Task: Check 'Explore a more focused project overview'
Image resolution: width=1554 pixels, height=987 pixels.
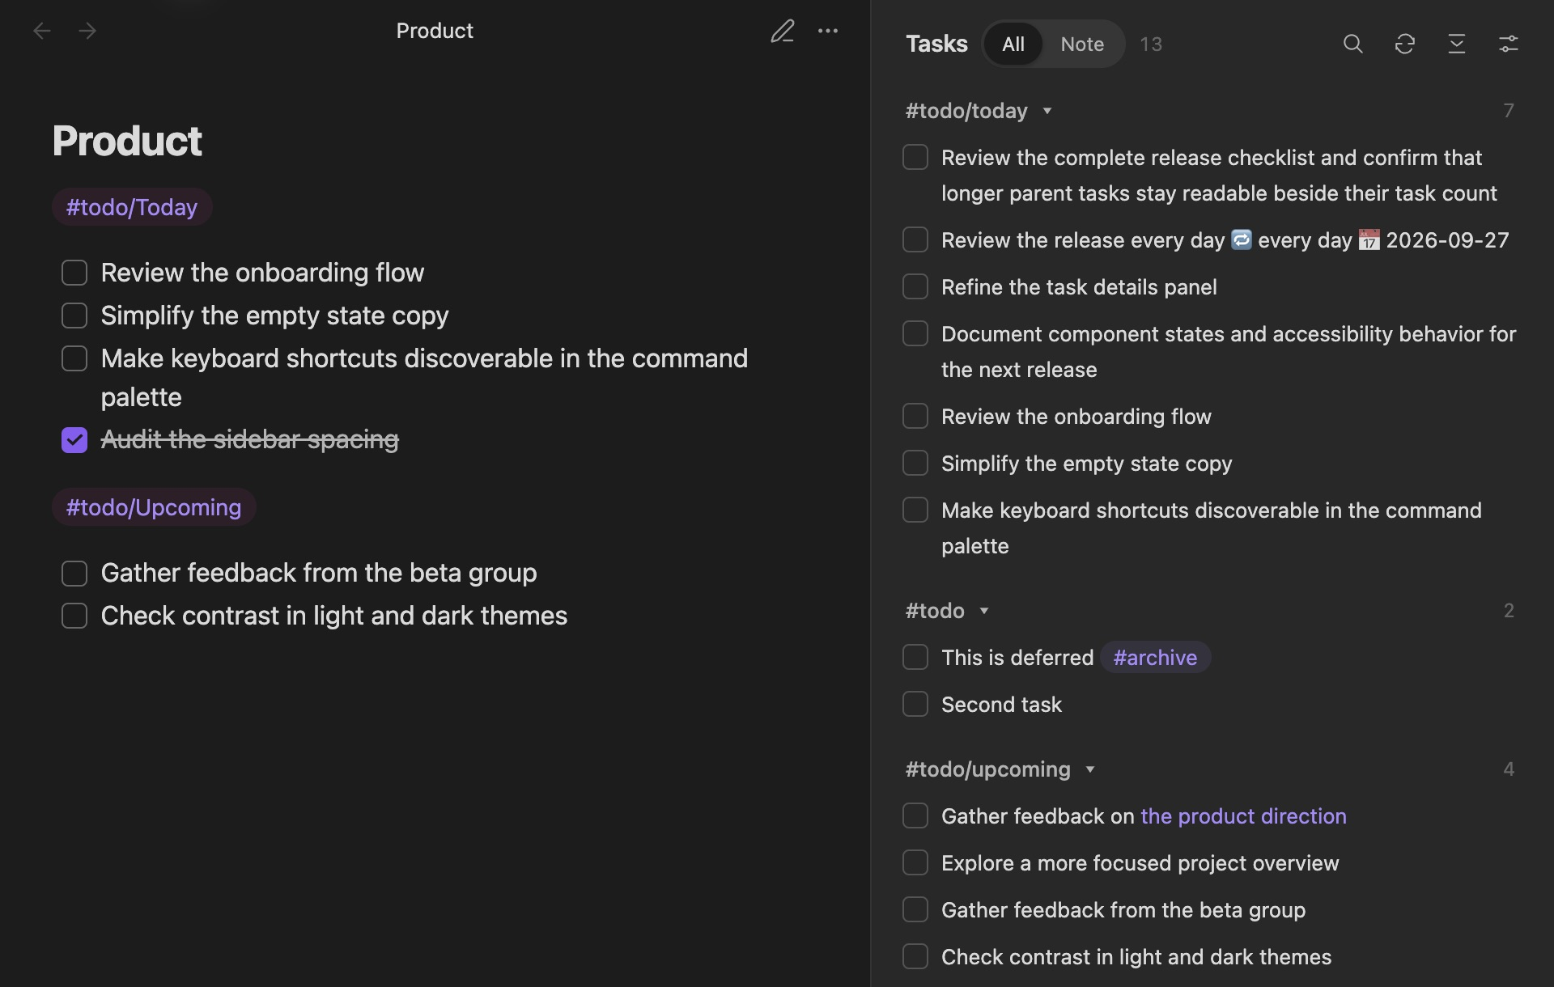Action: [x=915, y=862]
